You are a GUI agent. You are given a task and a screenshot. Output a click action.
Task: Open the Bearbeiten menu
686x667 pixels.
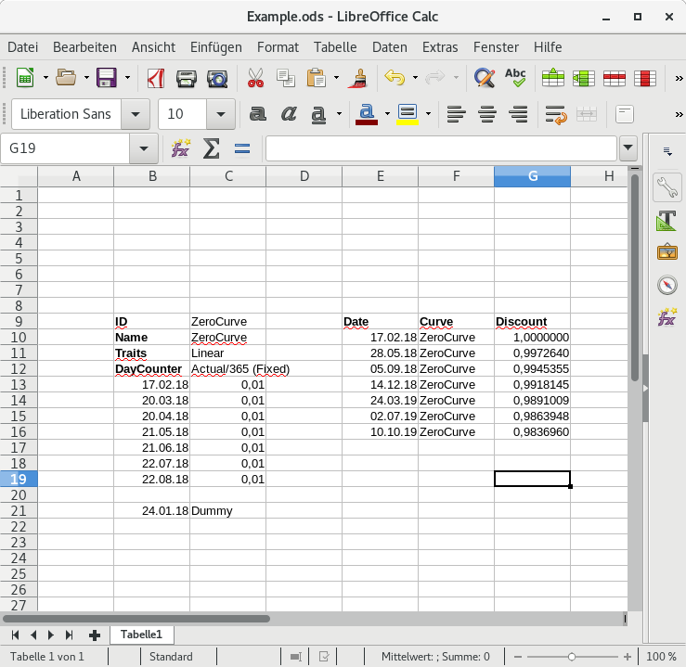click(x=84, y=46)
